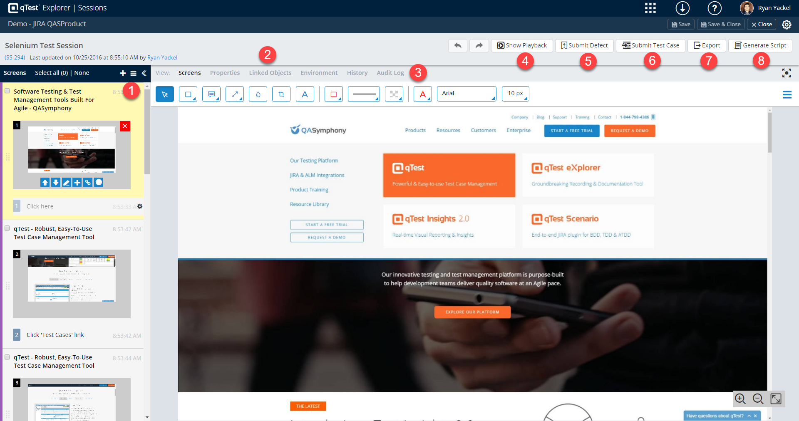Viewport: 799px width, 421px height.
Task: Activate the blur droplet tool
Action: click(x=258, y=94)
